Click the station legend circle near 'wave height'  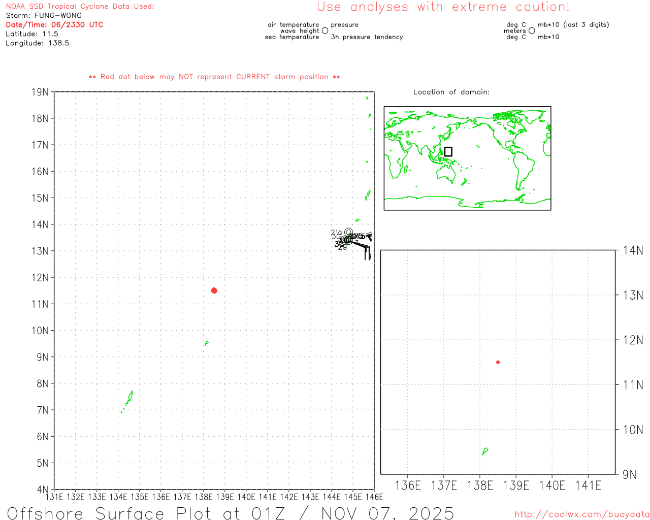[325, 30]
